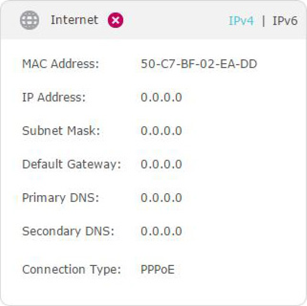Click the Default Gateway value
Viewport: 307px width, 306px height.
[161, 164]
